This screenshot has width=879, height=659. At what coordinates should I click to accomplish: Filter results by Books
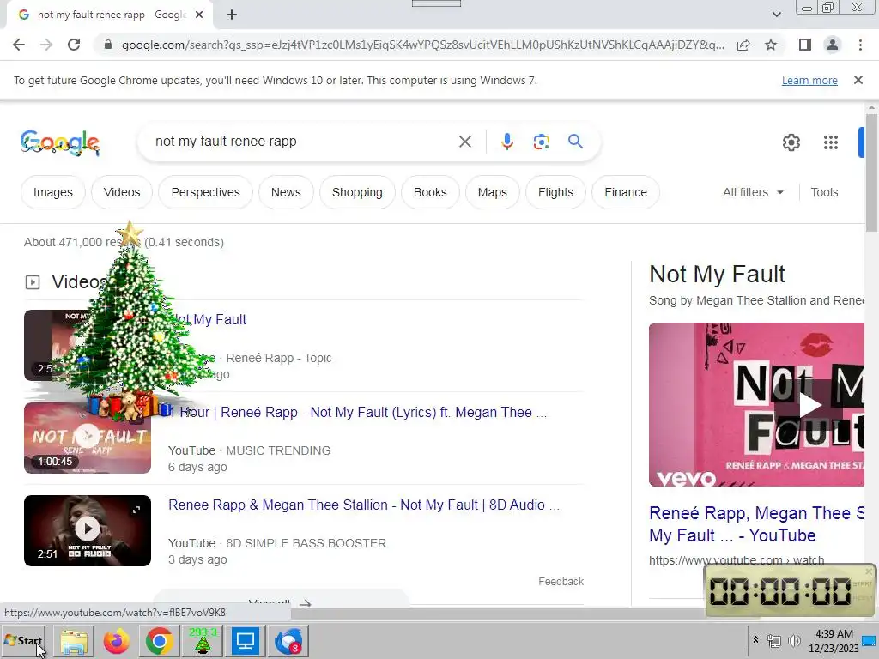[x=430, y=192]
